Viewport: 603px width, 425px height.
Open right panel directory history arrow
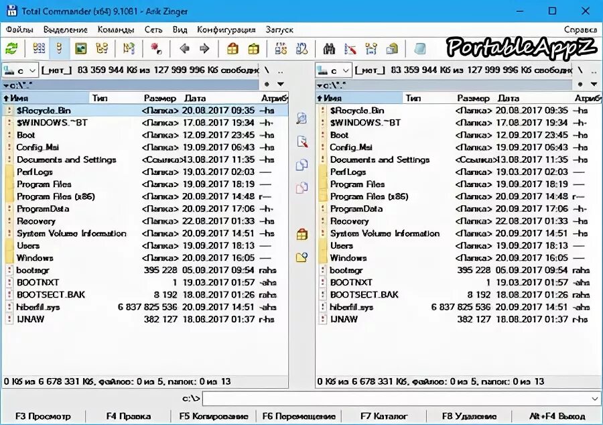point(594,84)
